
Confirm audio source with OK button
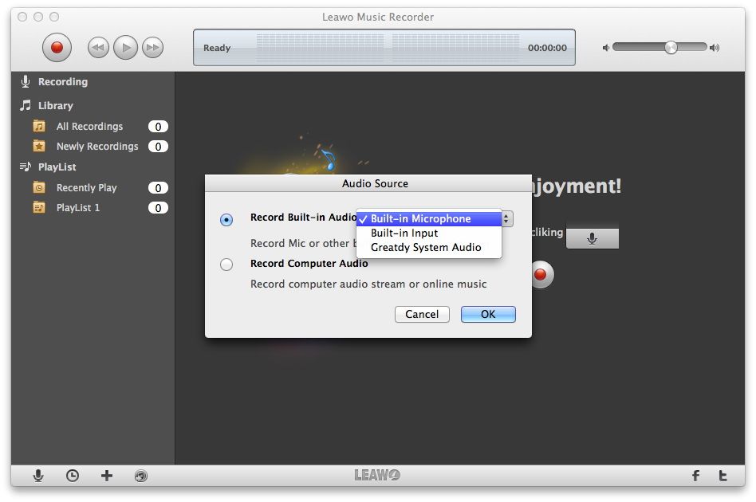click(x=488, y=315)
